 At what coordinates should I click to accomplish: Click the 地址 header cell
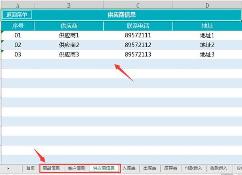(x=207, y=26)
